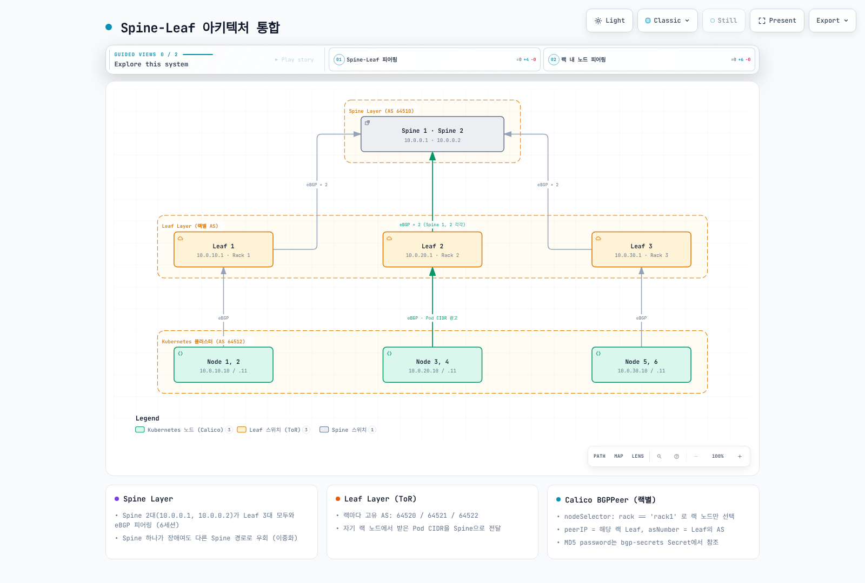This screenshot has height=583, width=865.
Task: Toggle Spine 스위치 legend filter
Action: tap(348, 430)
